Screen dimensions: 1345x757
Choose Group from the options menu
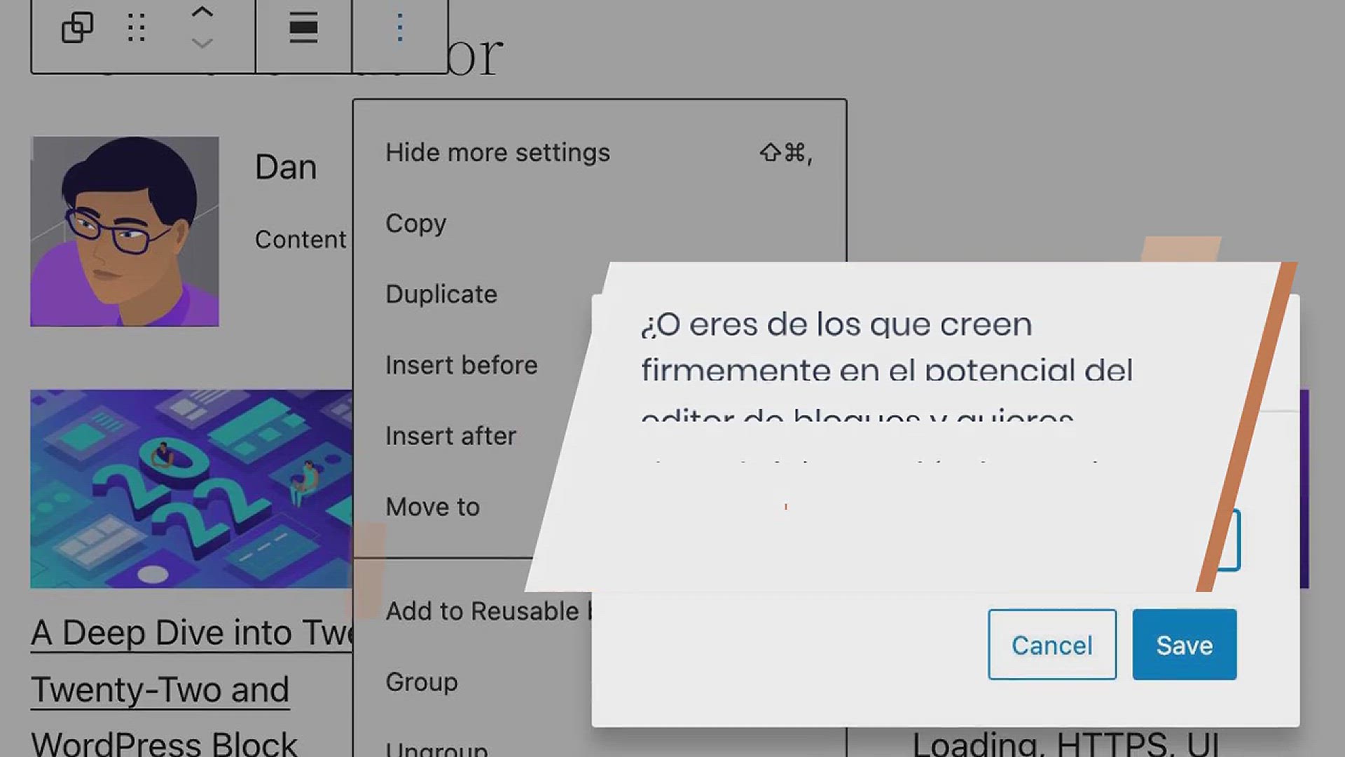(x=421, y=682)
